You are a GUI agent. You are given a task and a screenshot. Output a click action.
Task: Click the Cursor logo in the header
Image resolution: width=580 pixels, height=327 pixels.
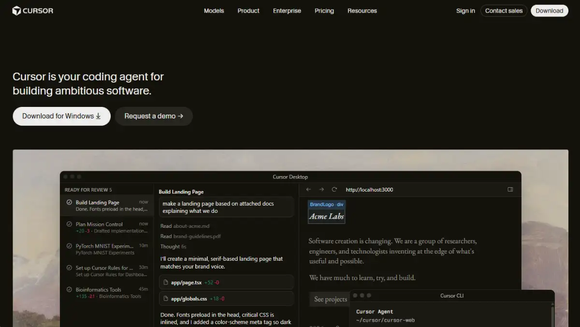pyautogui.click(x=33, y=11)
